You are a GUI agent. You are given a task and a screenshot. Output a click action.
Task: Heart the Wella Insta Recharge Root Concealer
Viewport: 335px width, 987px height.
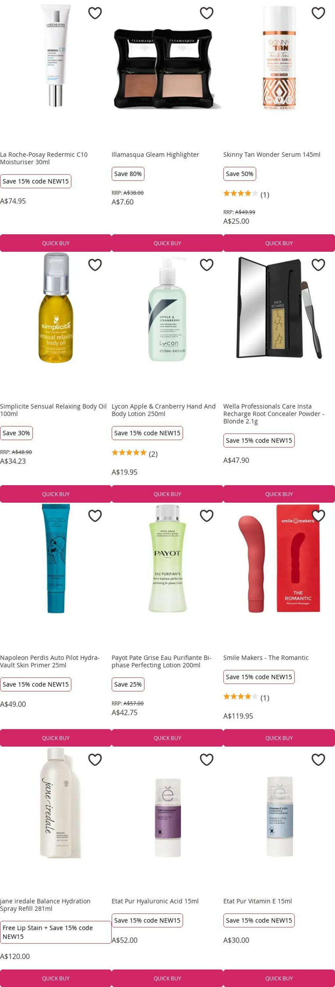coord(318,265)
